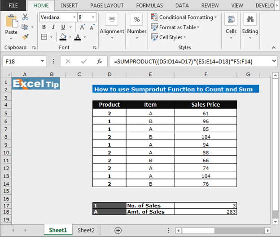Viewport: 280px width, 237px height.
Task: Select the Format Painter brush
Action: [25, 37]
